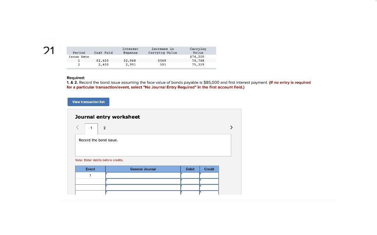Click the left chevron to go back

77,127
